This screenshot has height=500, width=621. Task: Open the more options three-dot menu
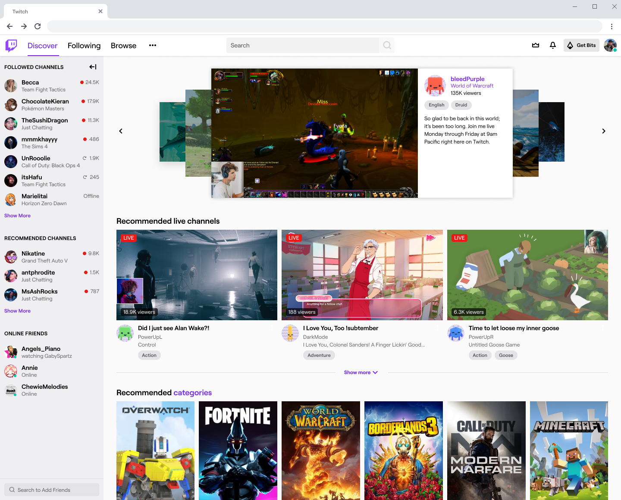[x=153, y=45]
